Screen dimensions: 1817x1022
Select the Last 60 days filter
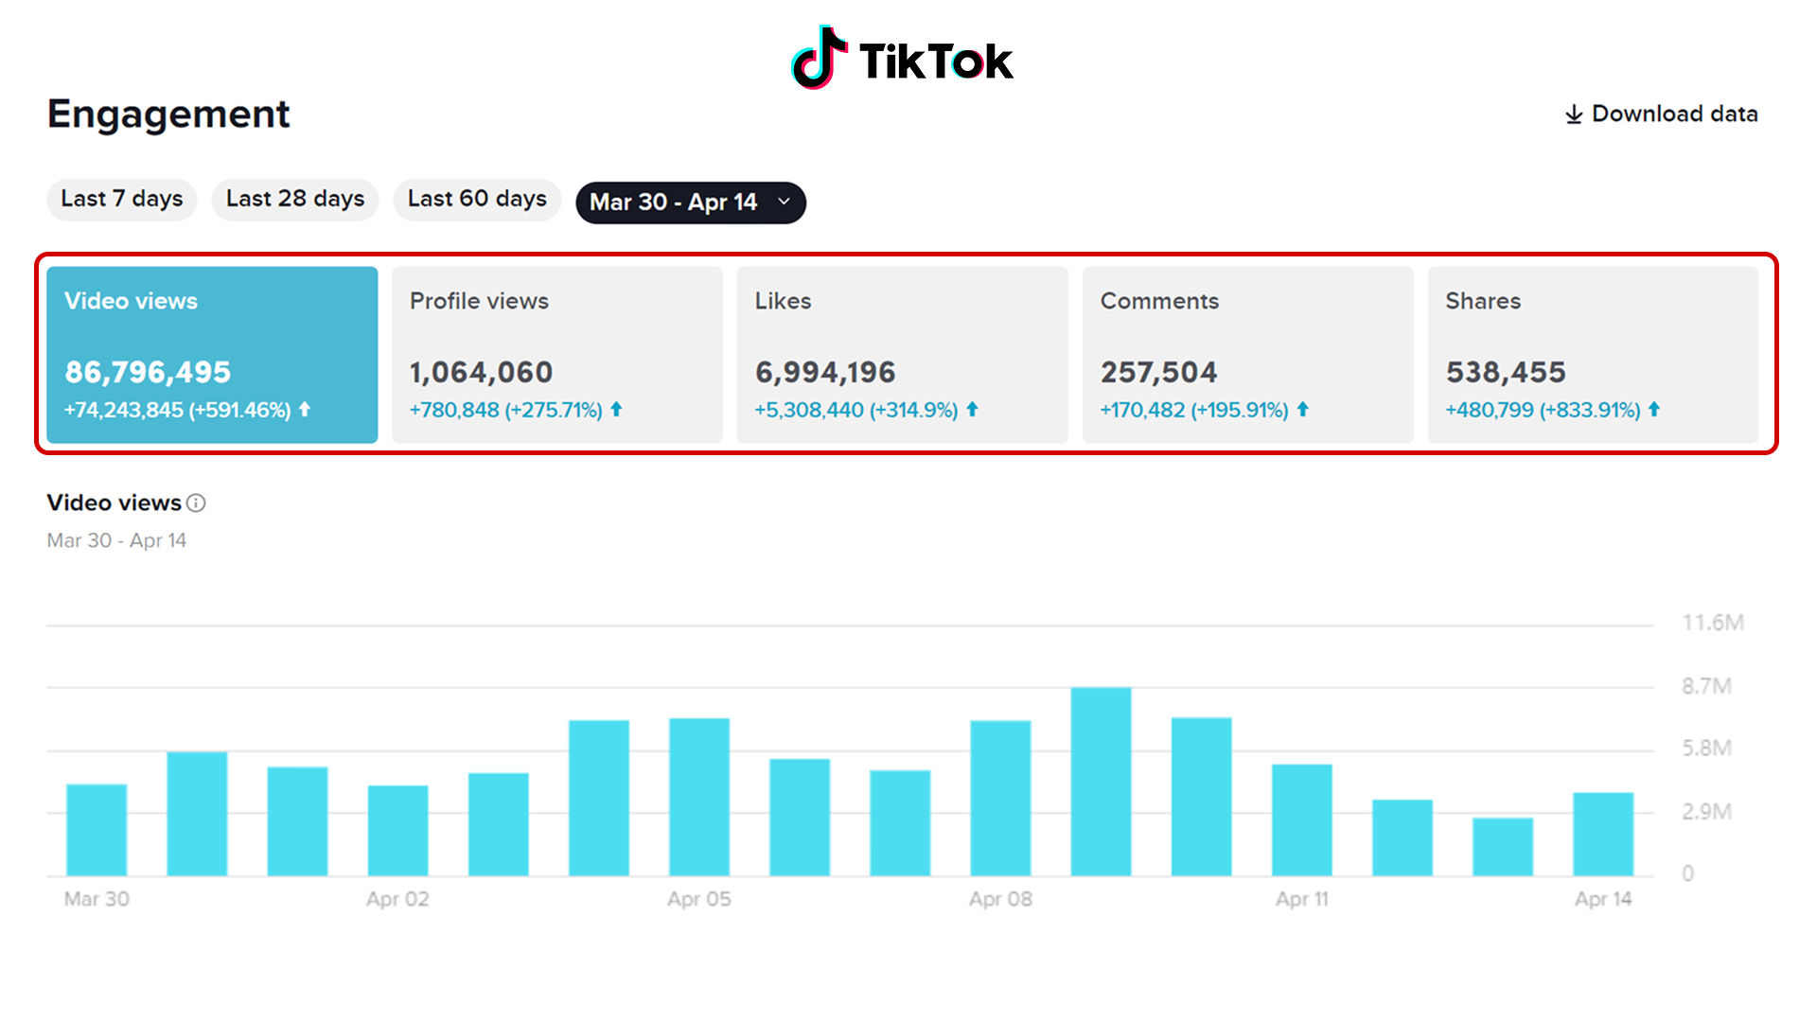tap(477, 200)
